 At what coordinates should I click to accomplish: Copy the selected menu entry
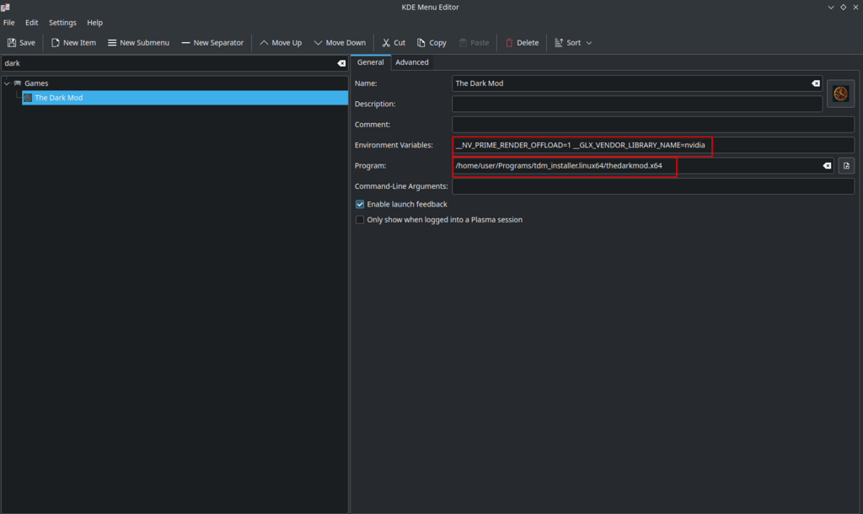[431, 42]
